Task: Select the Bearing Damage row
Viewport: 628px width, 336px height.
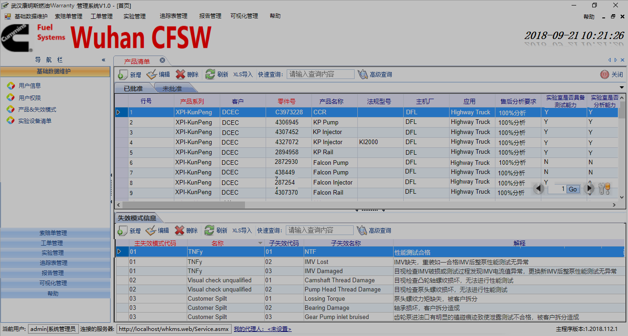Action: click(370, 308)
